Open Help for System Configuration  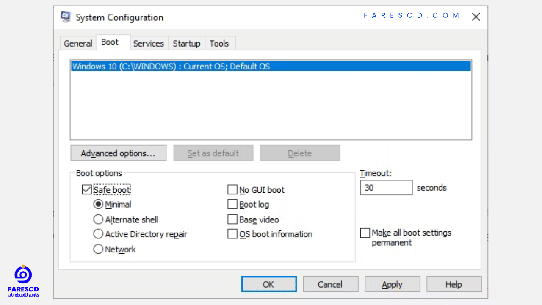(454, 284)
